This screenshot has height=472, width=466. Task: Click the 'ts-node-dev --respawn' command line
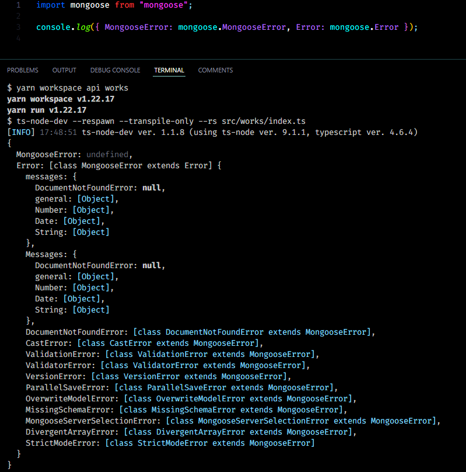pyautogui.click(x=156, y=122)
